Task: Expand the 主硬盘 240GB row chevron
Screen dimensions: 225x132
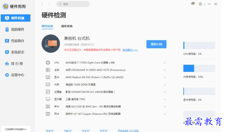Action: pyautogui.click(x=165, y=92)
